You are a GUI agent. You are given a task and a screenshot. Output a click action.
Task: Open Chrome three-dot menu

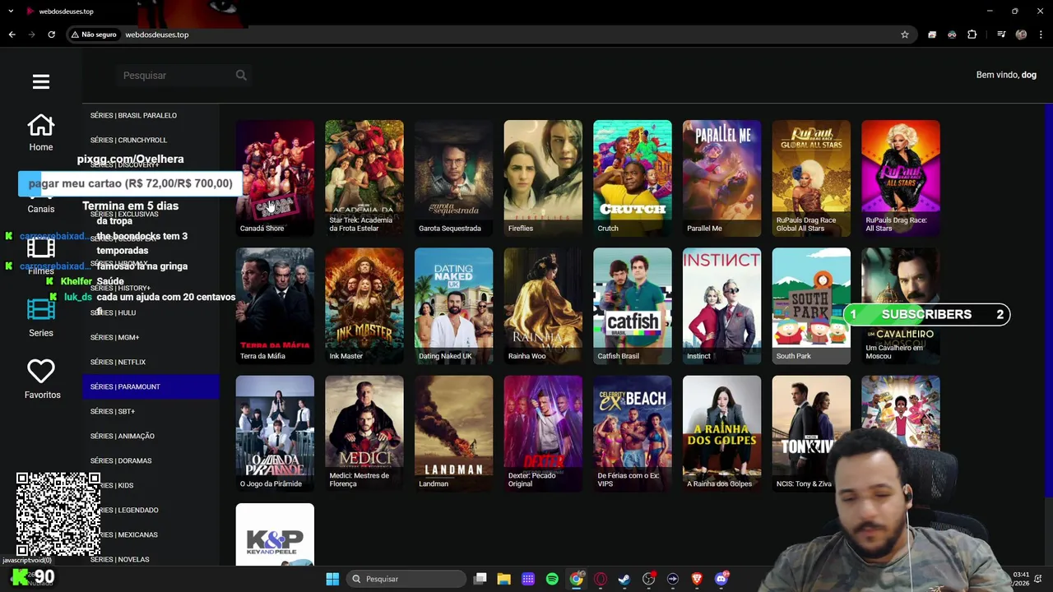[x=1041, y=35]
